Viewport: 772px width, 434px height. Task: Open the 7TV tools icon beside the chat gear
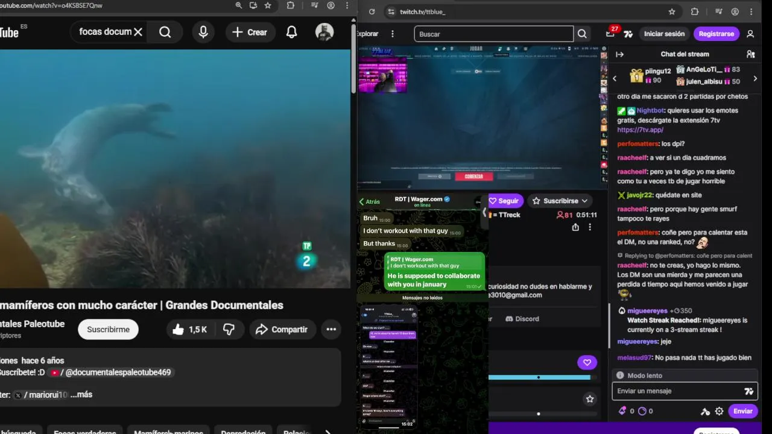[x=705, y=411]
